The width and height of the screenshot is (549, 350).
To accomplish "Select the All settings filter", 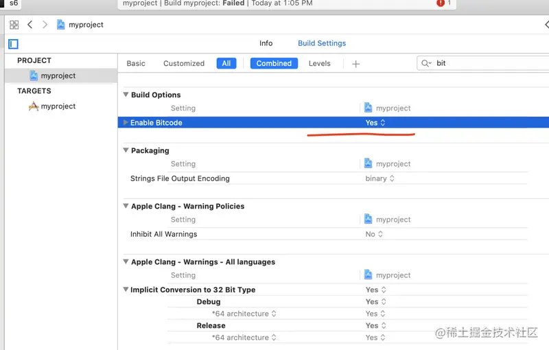I will [x=226, y=63].
